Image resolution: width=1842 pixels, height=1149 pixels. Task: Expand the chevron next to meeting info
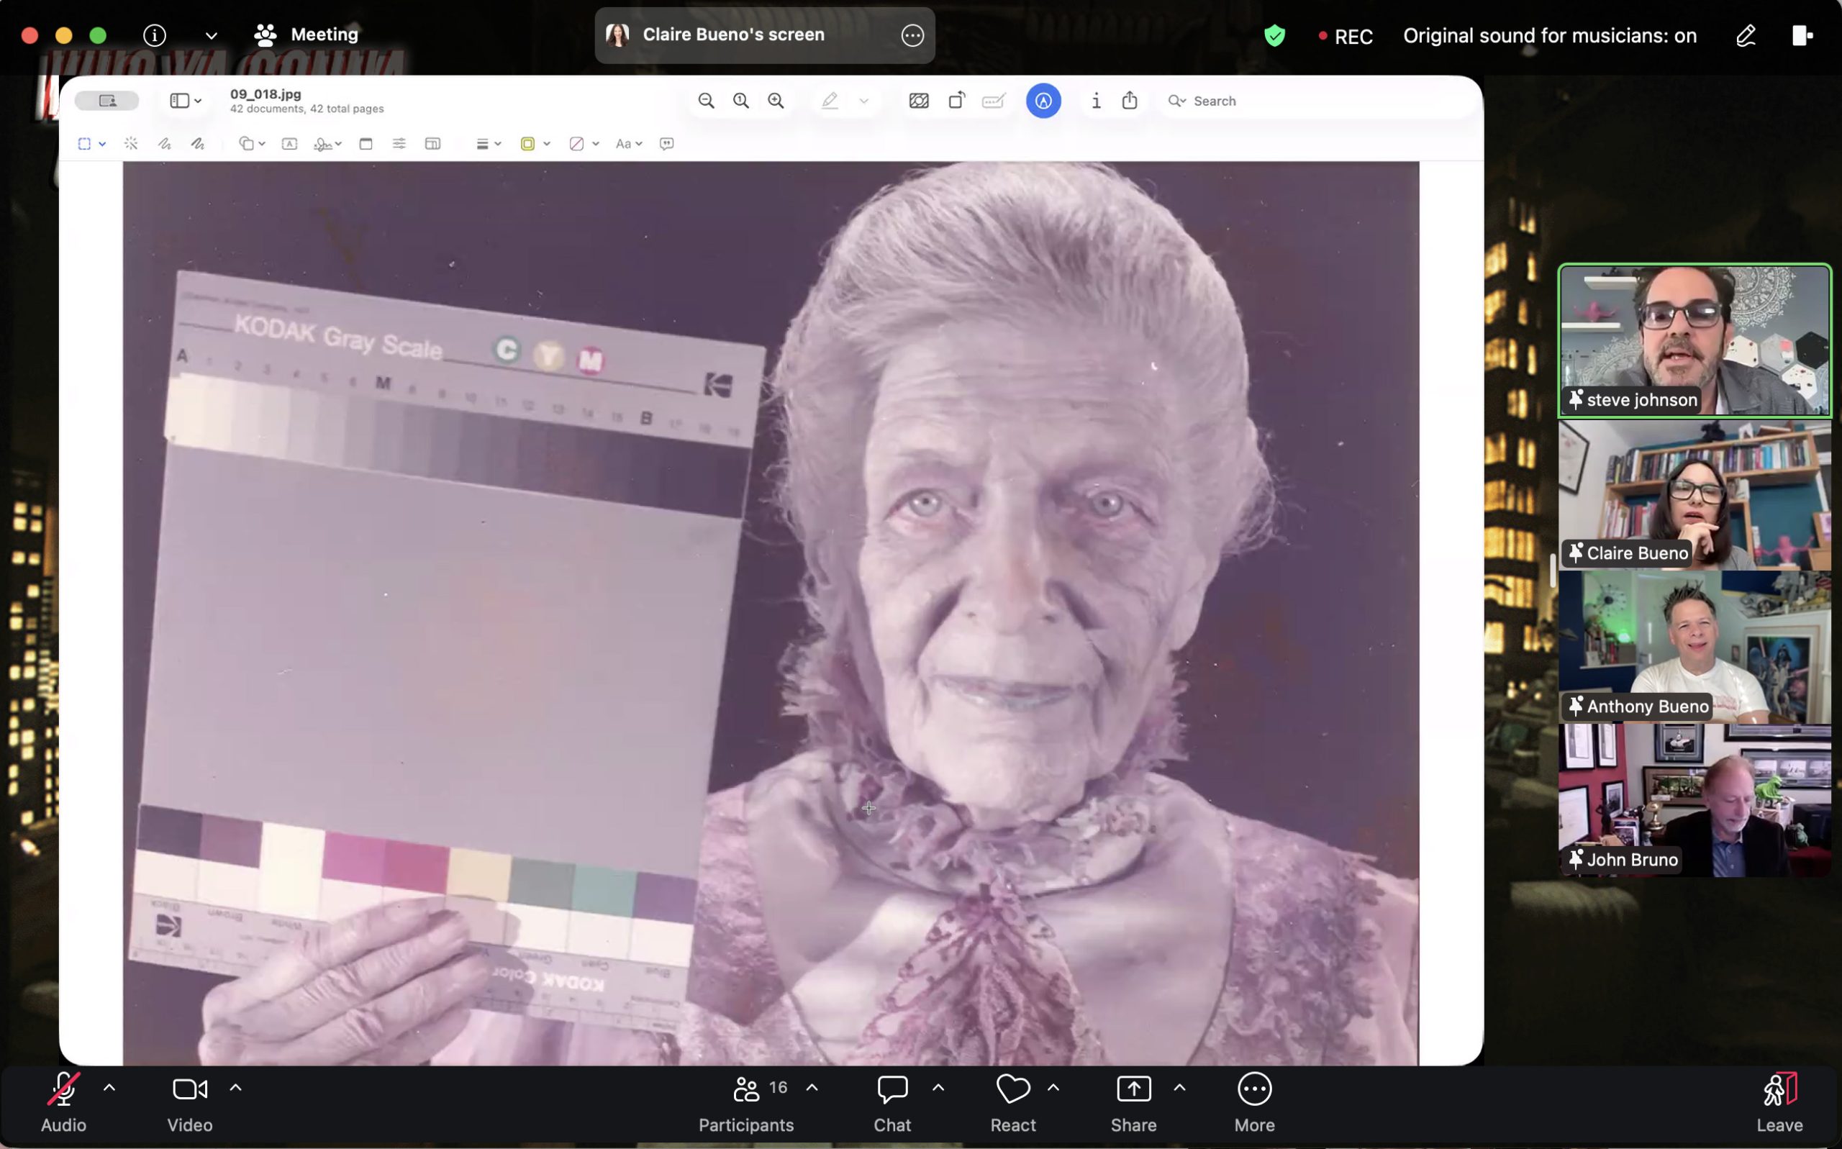[x=212, y=35]
